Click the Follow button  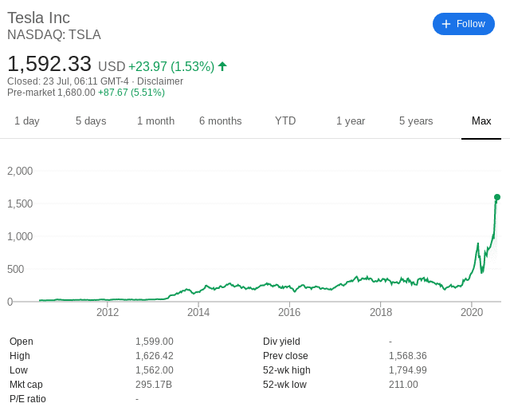click(464, 24)
